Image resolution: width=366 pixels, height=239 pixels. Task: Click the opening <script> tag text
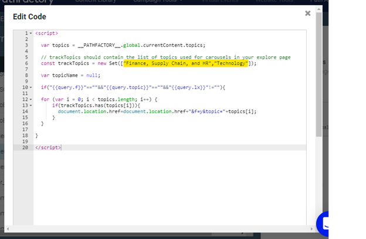[46, 33]
